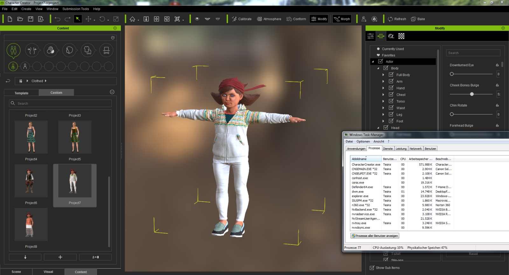509x275 pixels.
Task: Click the Export character icon
Action: [41, 19]
